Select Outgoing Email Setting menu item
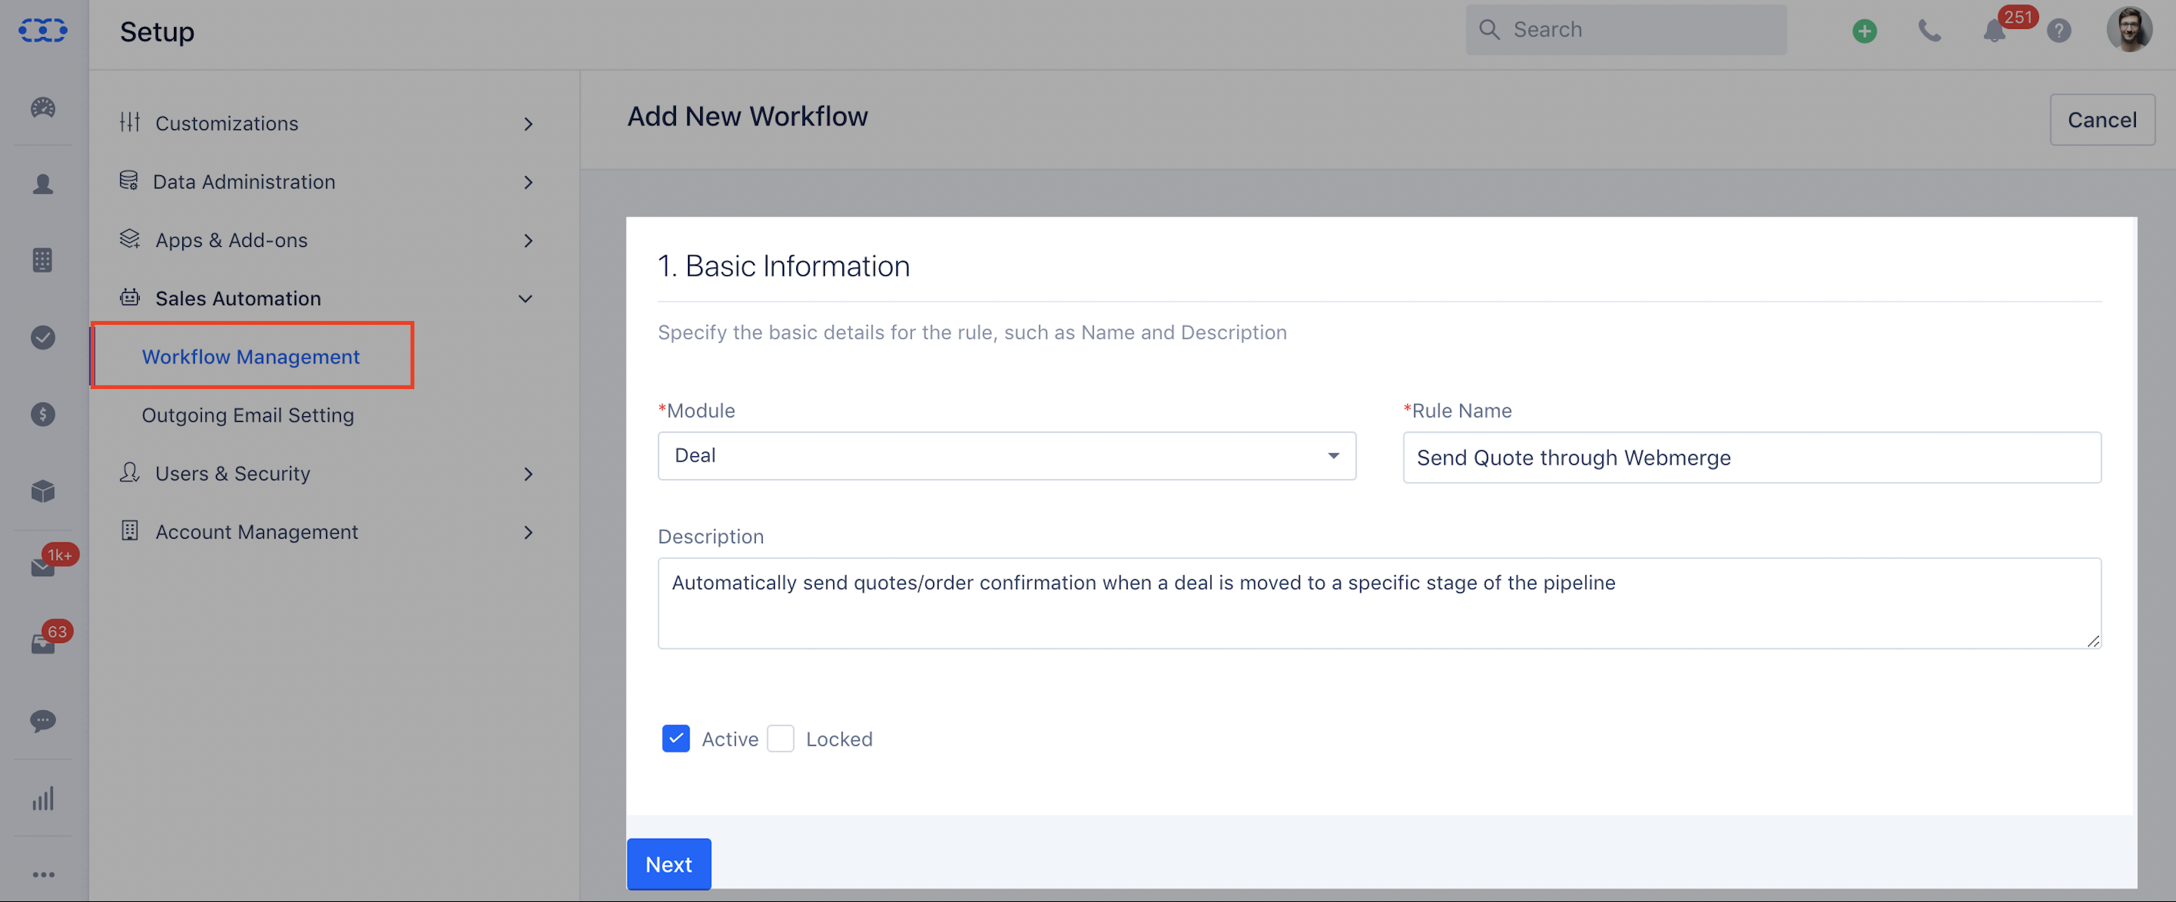Image resolution: width=2176 pixels, height=902 pixels. point(247,414)
